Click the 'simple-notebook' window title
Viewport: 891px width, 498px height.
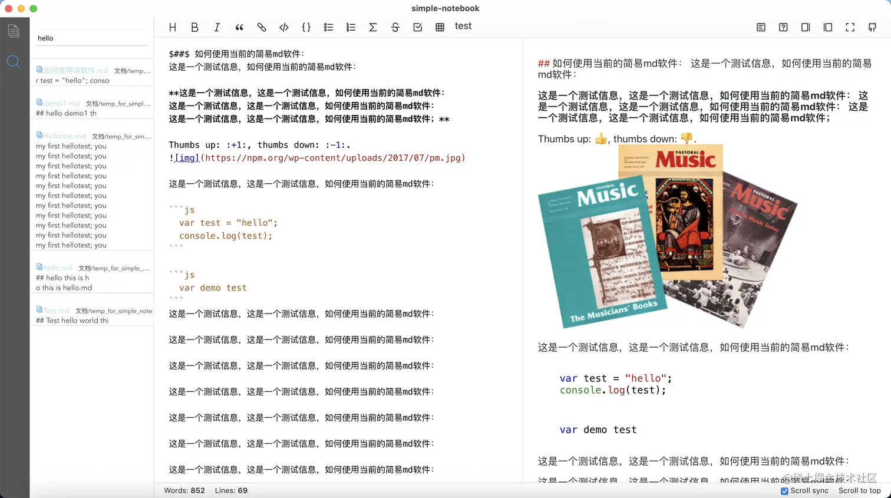click(445, 8)
